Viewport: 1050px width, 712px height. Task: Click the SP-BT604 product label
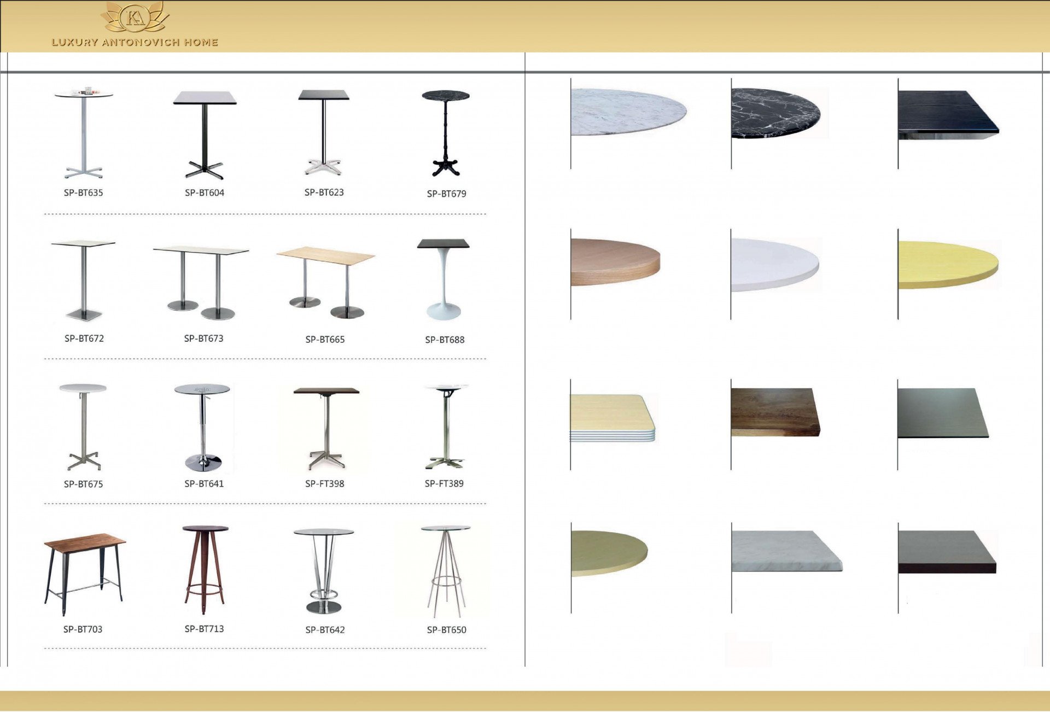coord(205,192)
